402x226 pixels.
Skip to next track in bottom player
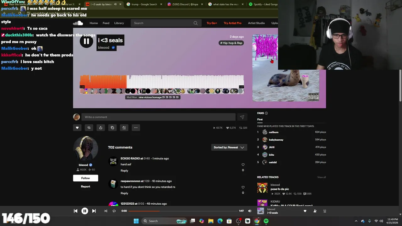[94, 211]
